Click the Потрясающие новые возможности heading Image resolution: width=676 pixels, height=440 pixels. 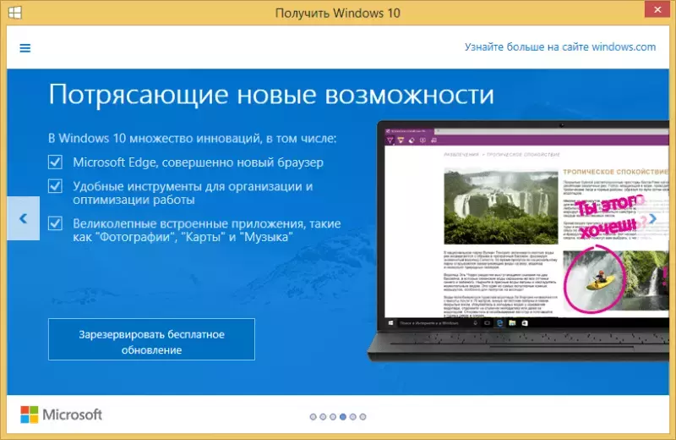[x=271, y=94]
